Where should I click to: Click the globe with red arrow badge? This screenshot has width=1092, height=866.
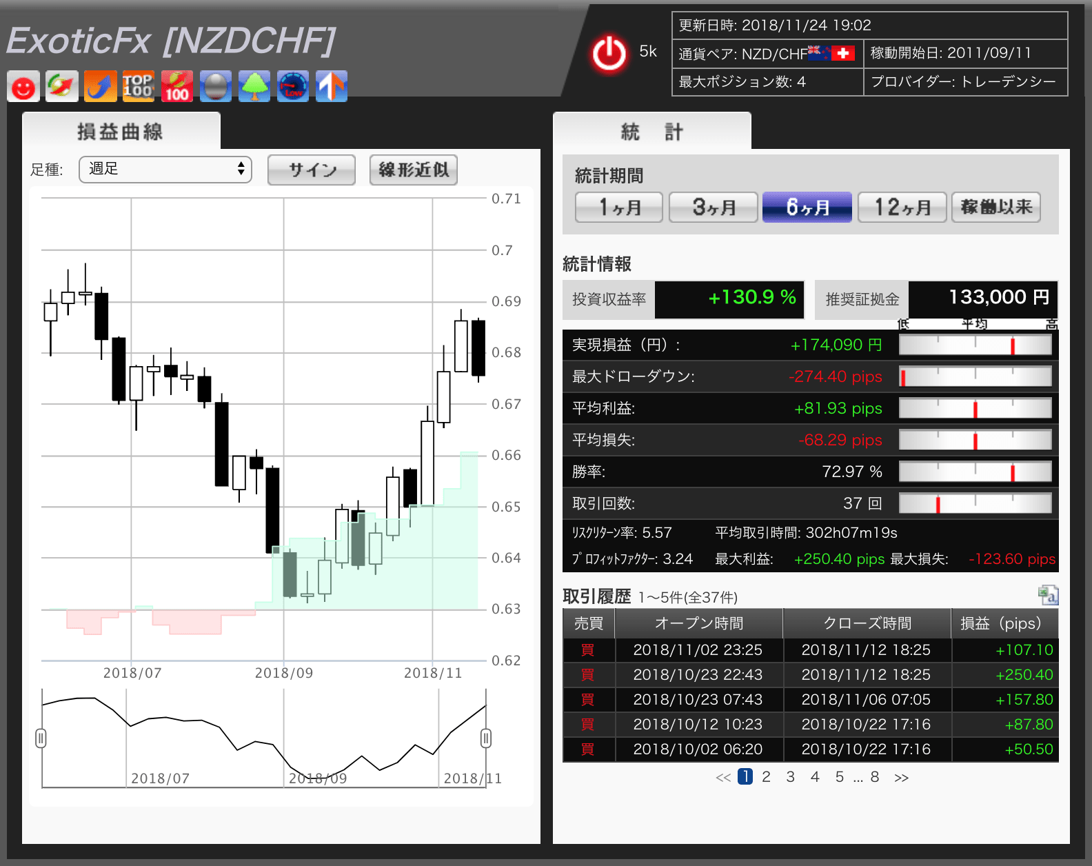coord(62,87)
